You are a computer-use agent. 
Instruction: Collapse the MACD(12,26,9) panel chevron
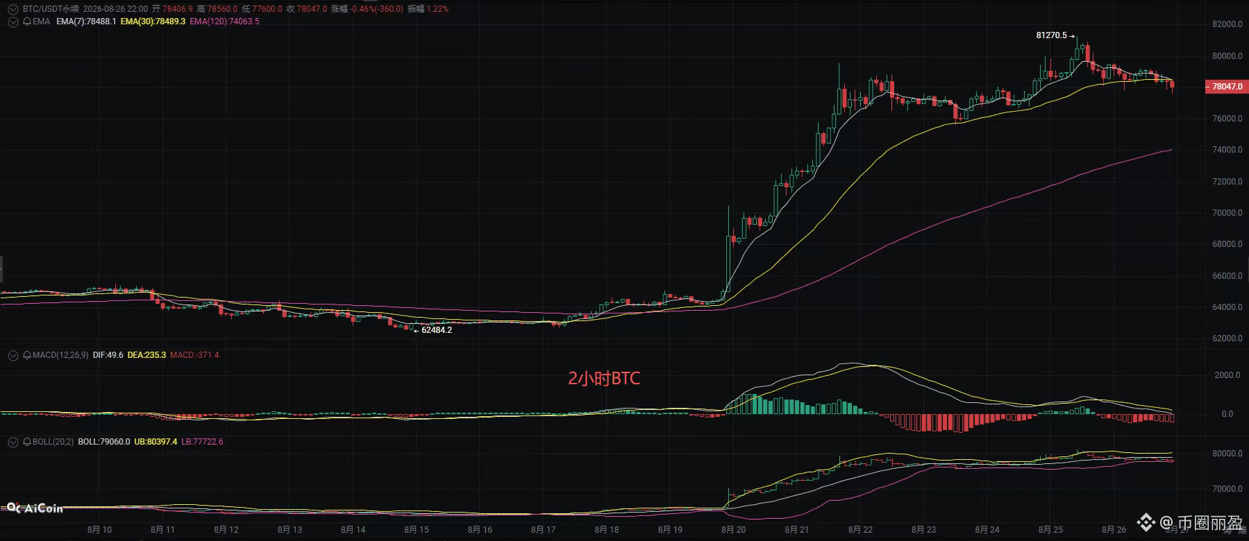pyautogui.click(x=12, y=355)
